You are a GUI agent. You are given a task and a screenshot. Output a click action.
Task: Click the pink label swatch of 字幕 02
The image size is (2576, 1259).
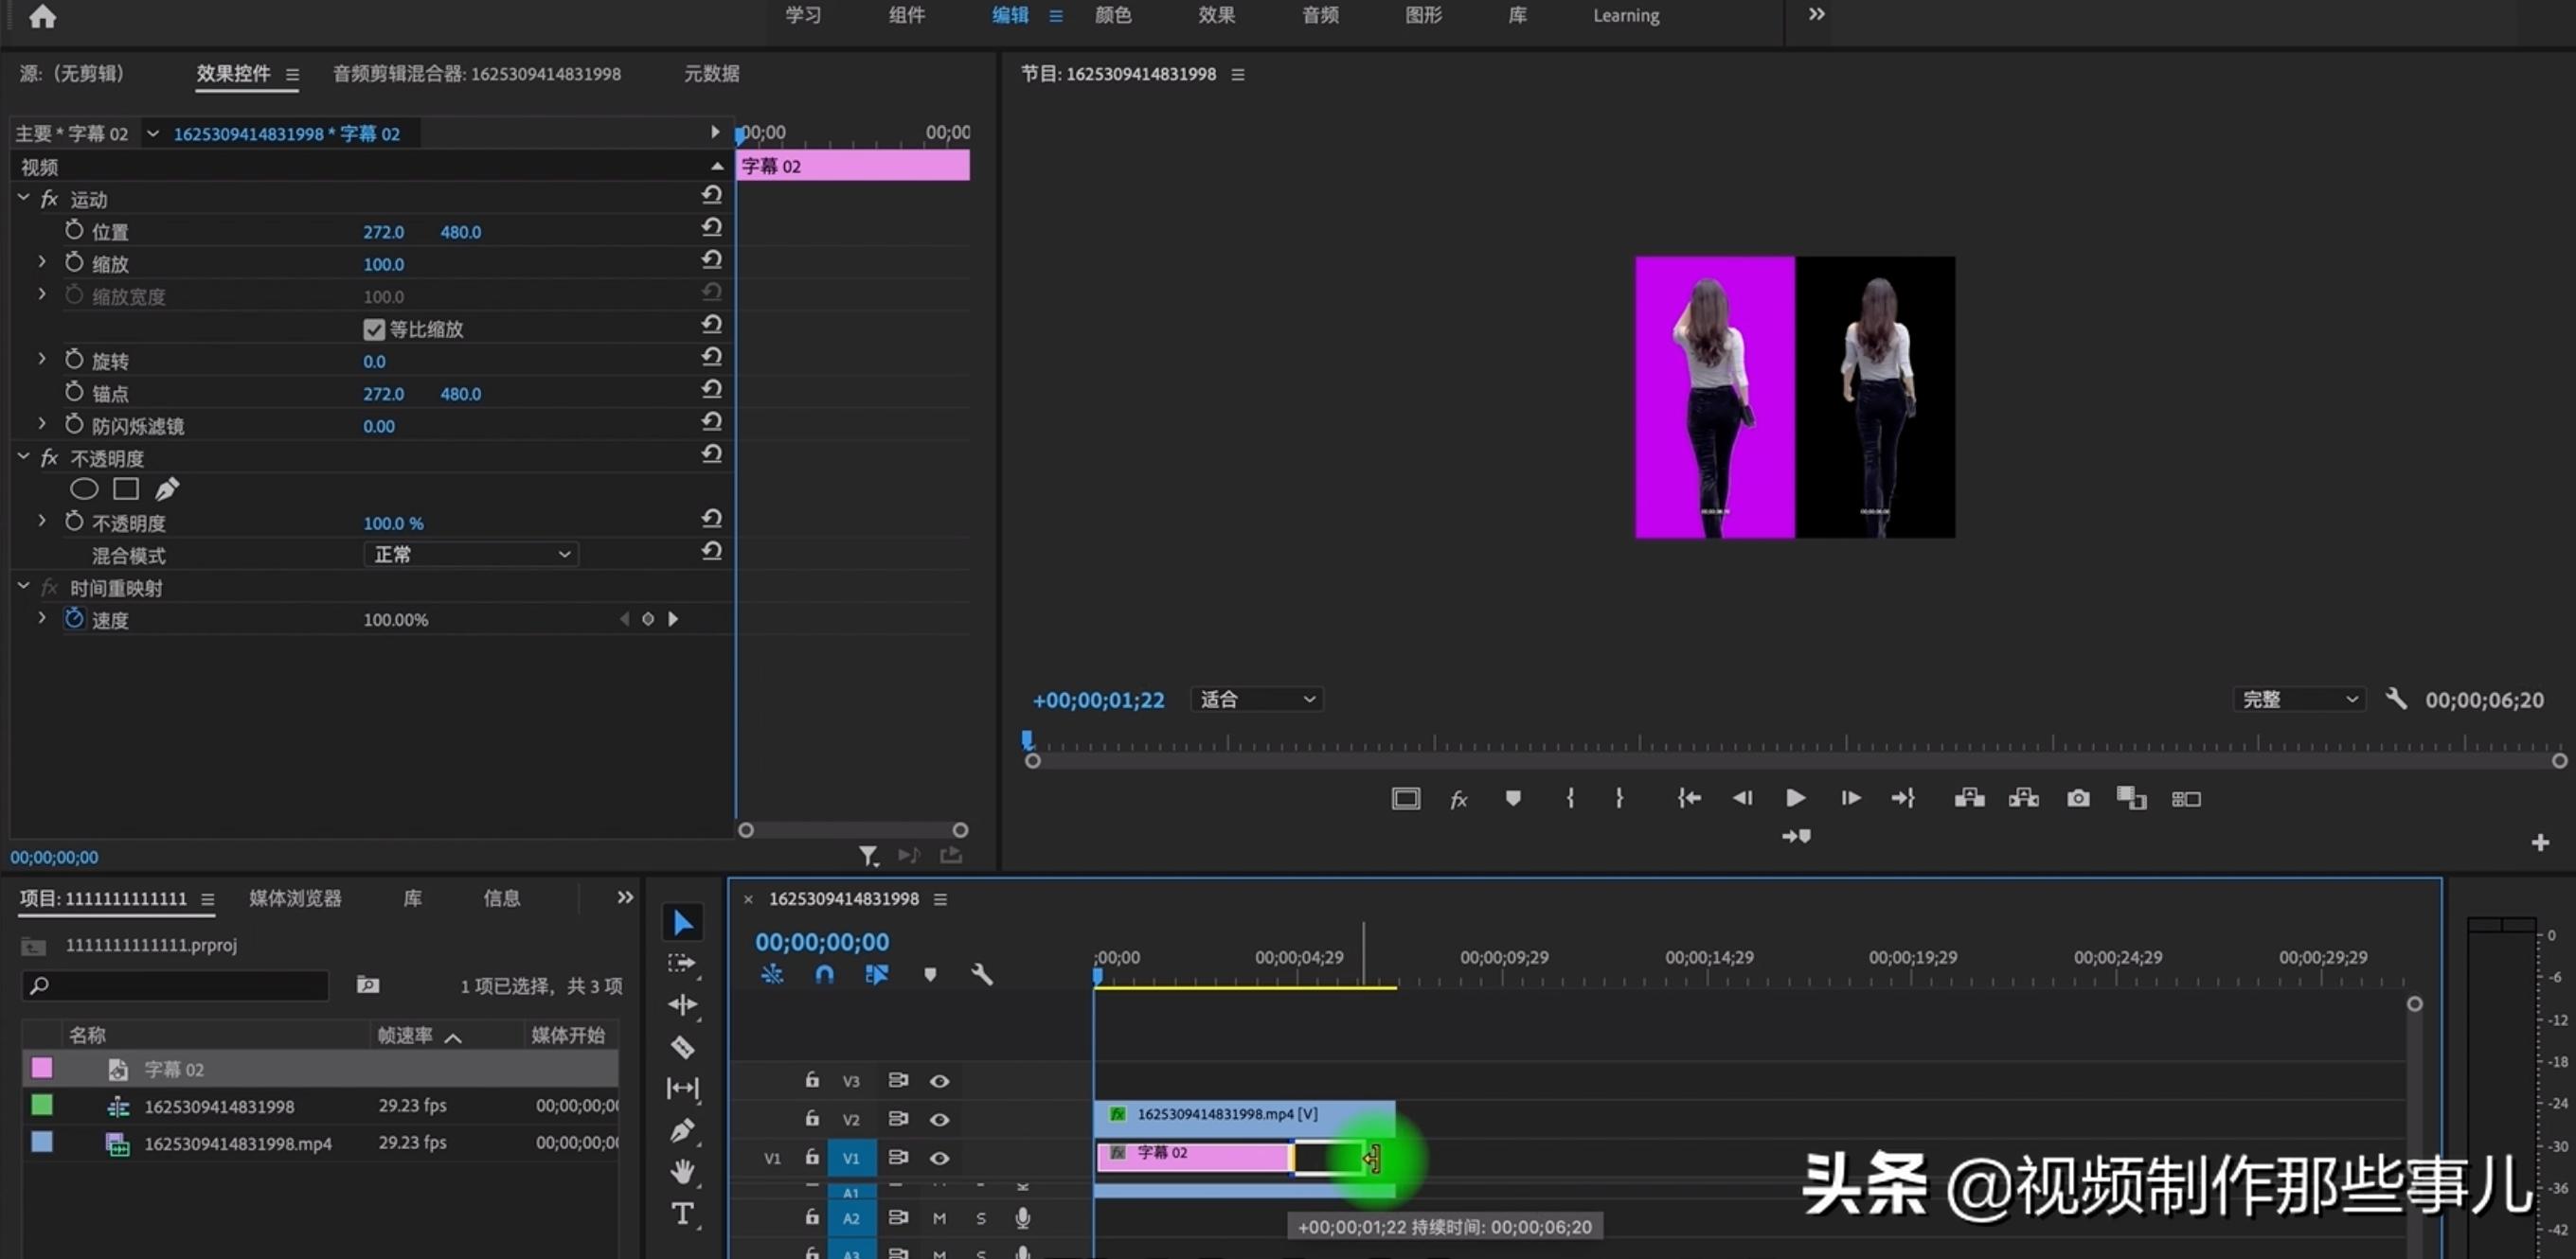point(41,1067)
